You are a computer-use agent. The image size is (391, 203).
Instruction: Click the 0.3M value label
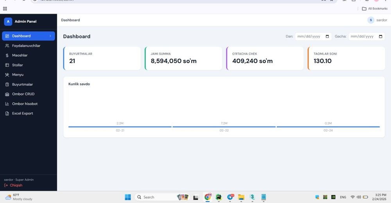pyautogui.click(x=328, y=123)
